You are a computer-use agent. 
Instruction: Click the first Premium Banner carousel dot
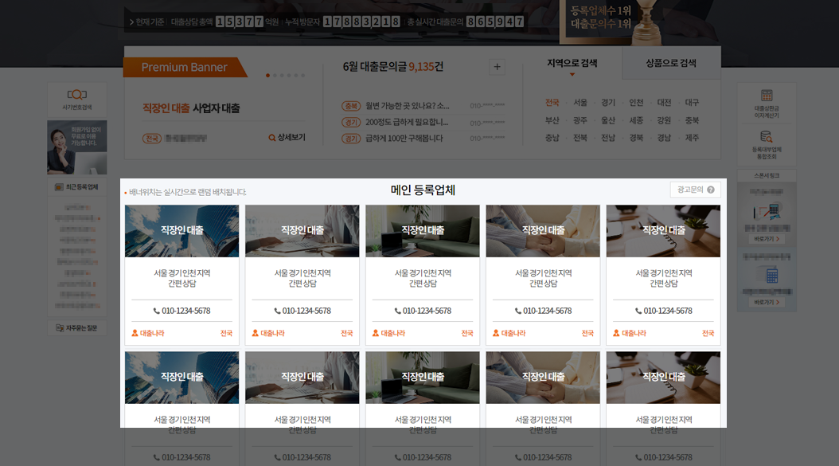[x=267, y=76]
